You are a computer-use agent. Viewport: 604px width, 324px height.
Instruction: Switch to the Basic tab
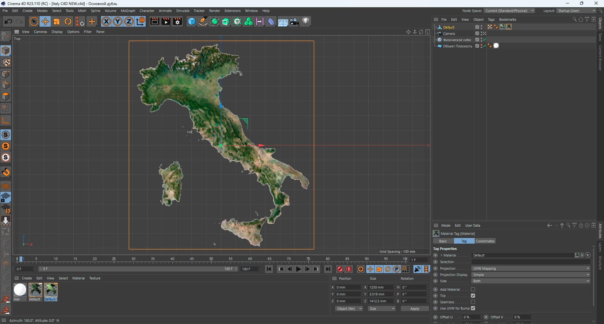(x=443, y=241)
